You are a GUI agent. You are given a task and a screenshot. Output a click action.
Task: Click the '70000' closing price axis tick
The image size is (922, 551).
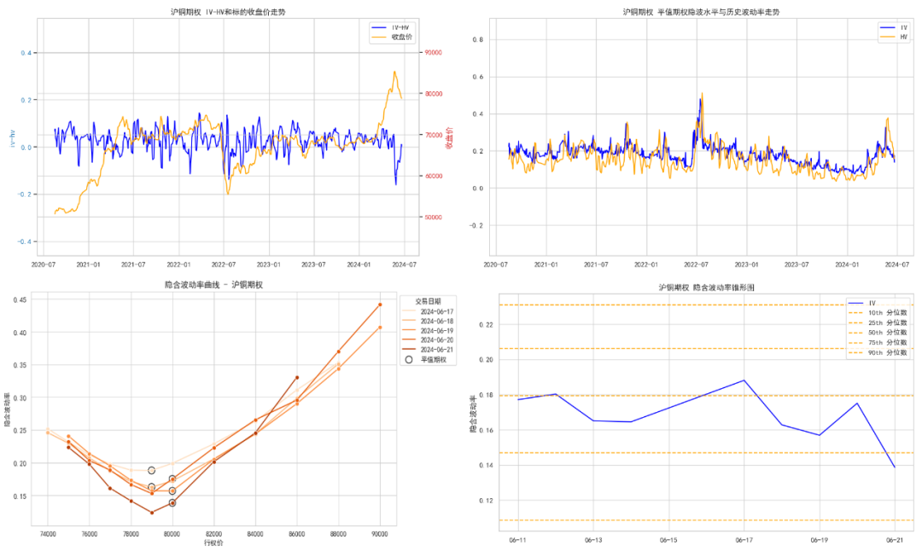point(434,135)
